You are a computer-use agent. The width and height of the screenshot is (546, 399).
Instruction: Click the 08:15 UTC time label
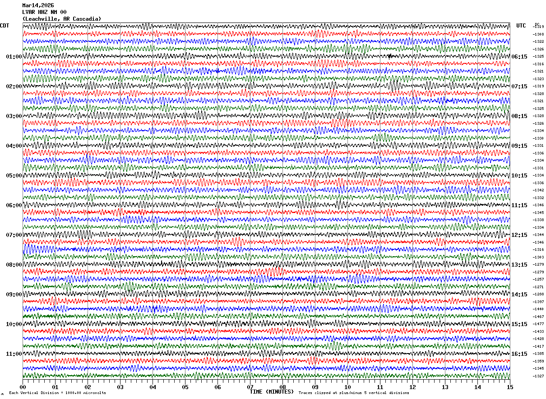coord(519,116)
